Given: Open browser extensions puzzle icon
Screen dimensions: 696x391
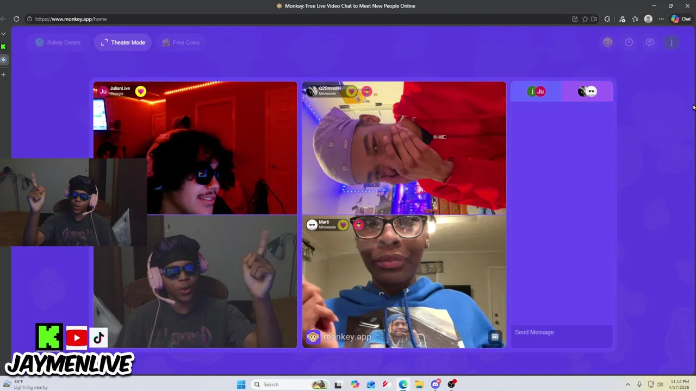Looking at the screenshot, I should pos(607,19).
